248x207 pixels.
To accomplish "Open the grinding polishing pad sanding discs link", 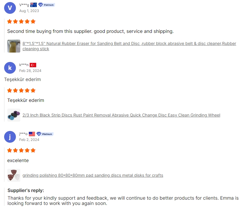I will pos(93,175).
